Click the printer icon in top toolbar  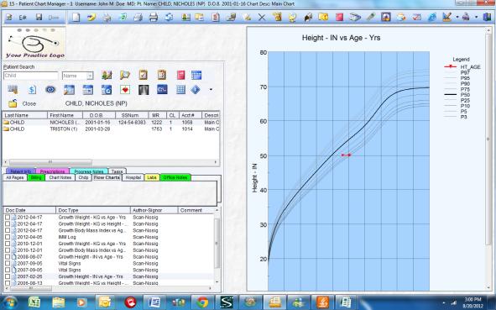[x=154, y=17]
